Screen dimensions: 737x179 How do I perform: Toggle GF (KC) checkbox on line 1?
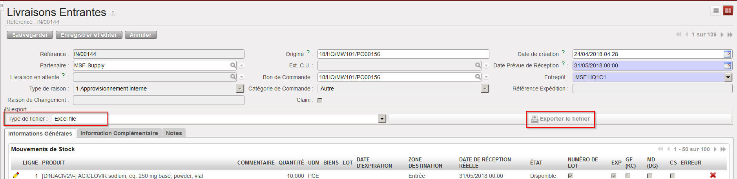[628, 176]
